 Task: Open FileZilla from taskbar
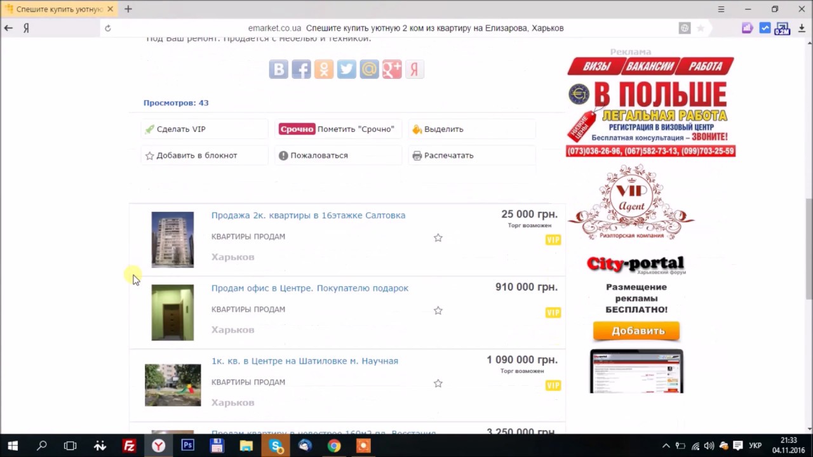(130, 446)
